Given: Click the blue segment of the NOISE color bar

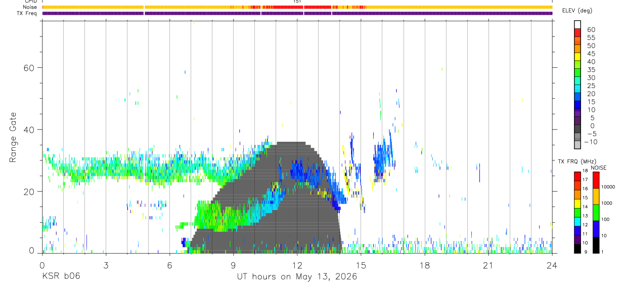Looking at the screenshot, I should click(595, 228).
